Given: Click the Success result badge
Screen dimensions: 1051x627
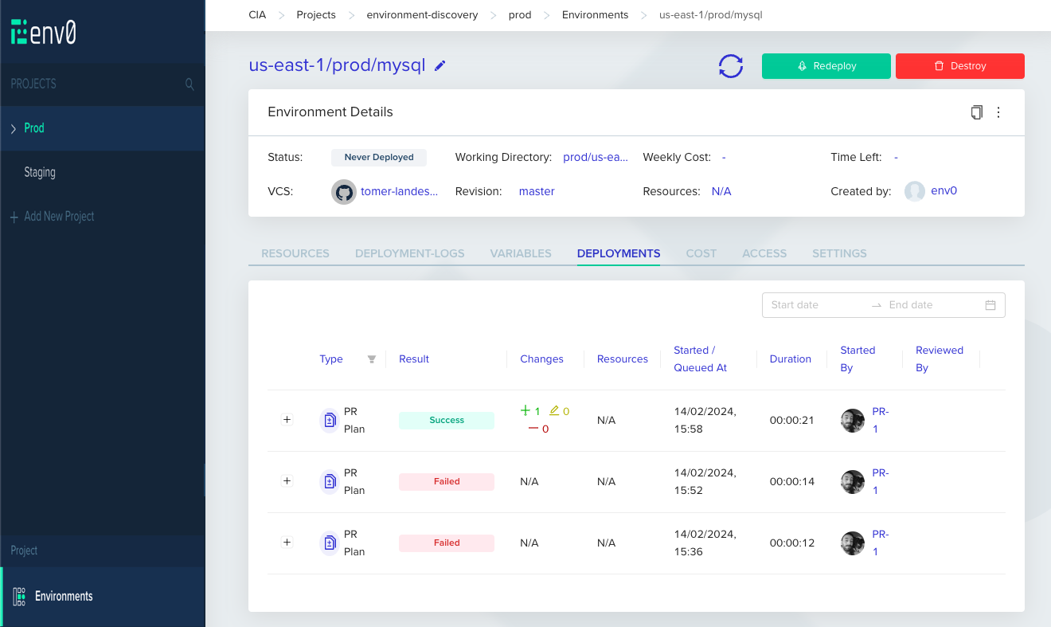Looking at the screenshot, I should pyautogui.click(x=447, y=420).
